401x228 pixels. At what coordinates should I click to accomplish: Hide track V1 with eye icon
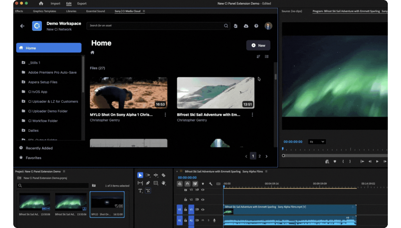pyautogui.click(x=203, y=209)
